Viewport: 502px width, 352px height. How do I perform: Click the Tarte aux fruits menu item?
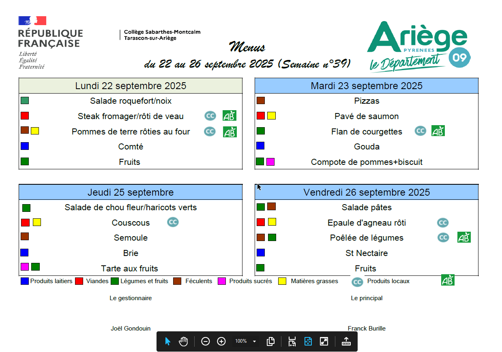point(129,269)
